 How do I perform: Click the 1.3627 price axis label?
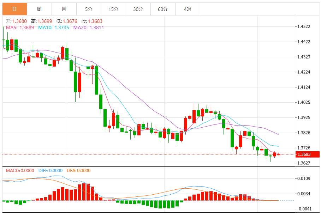304,163
